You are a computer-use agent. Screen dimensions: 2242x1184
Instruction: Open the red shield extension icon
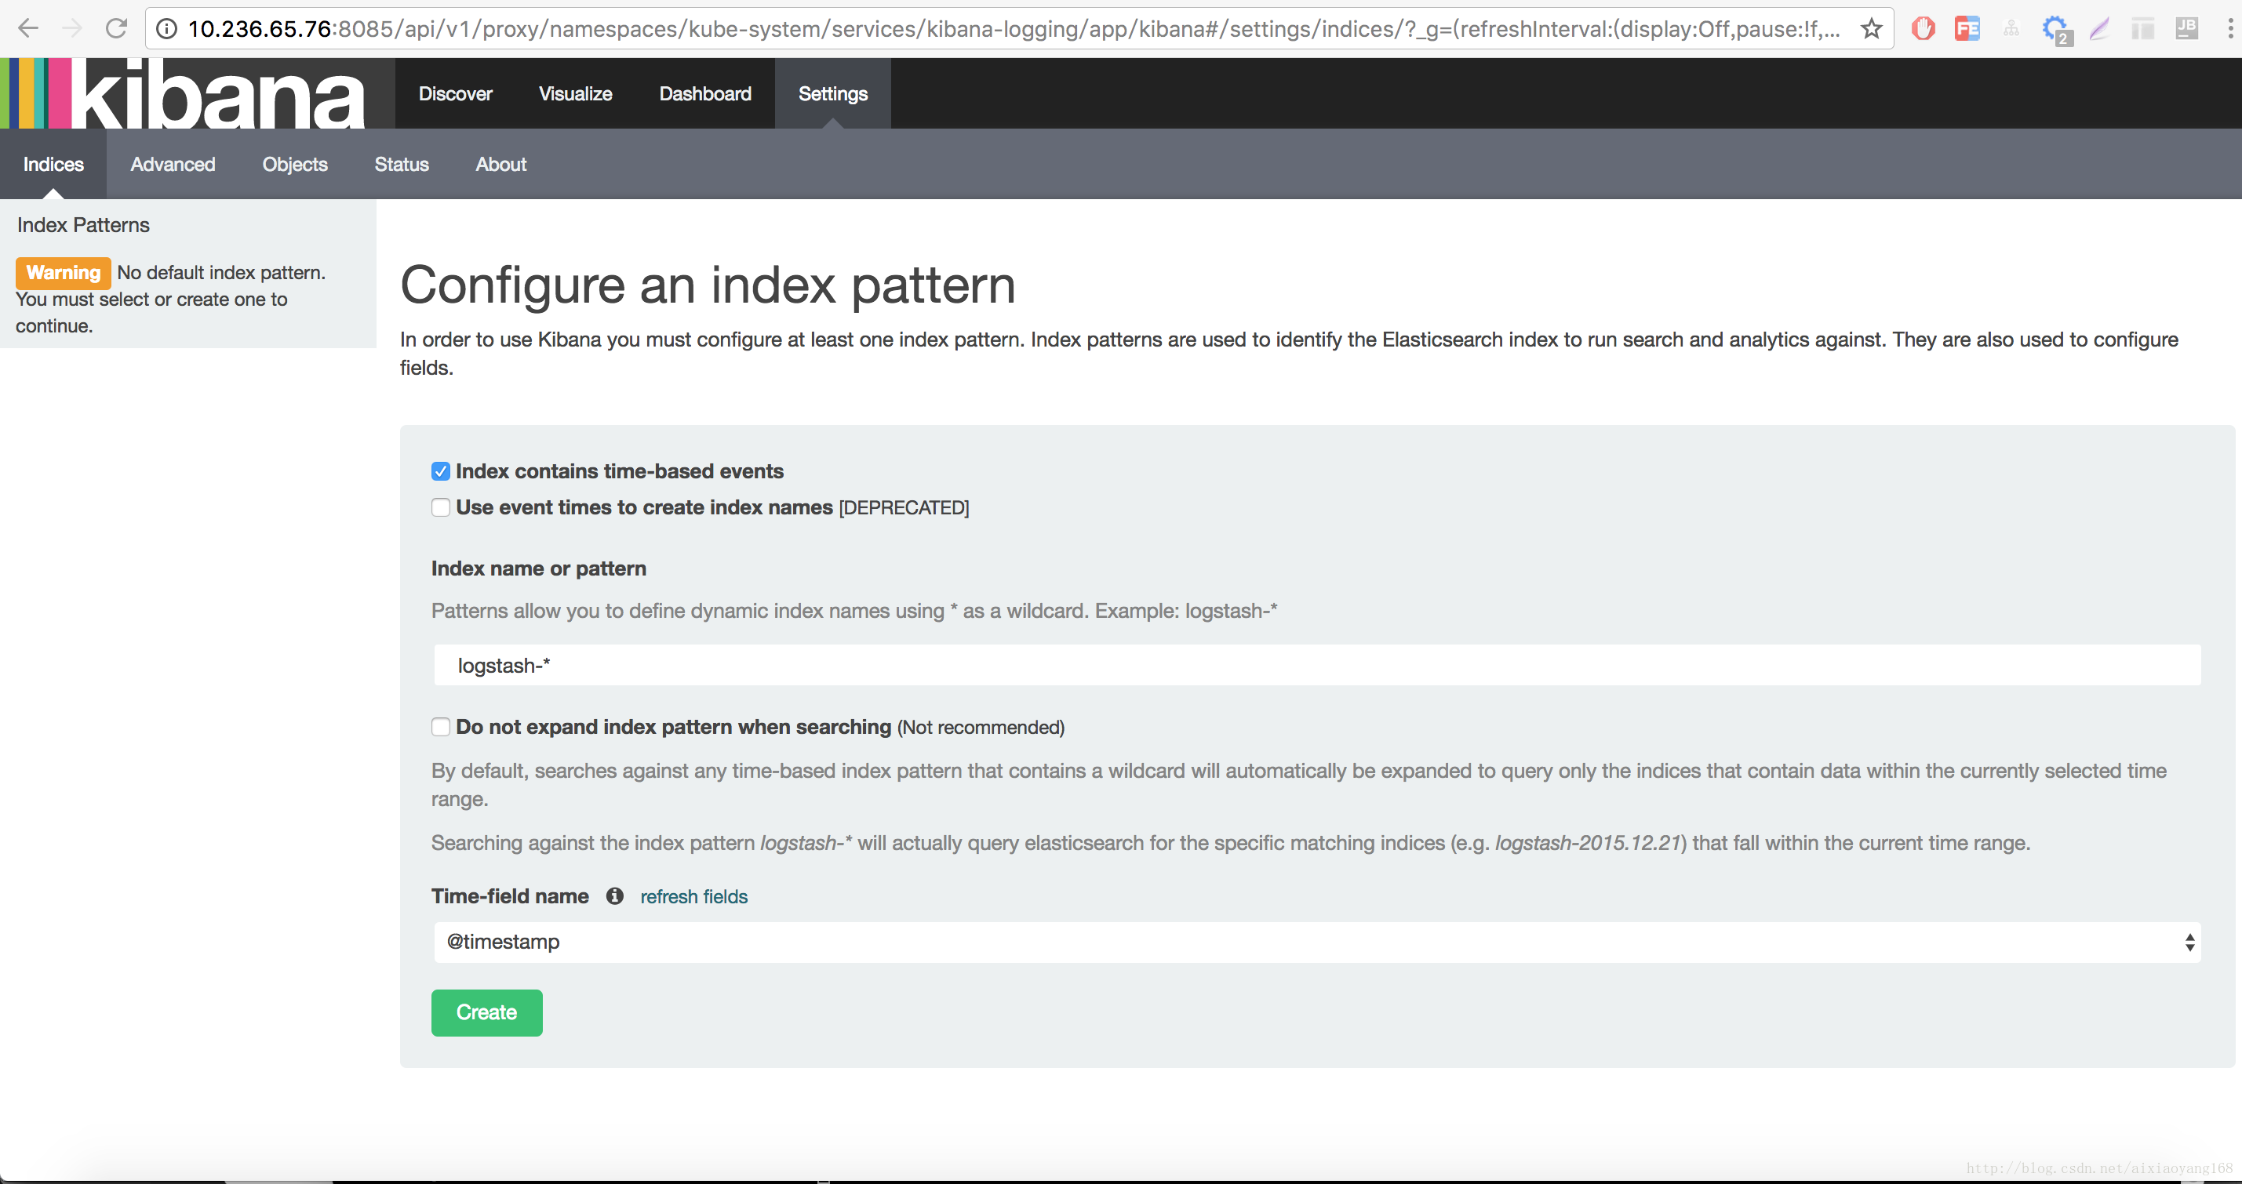[x=1924, y=29]
